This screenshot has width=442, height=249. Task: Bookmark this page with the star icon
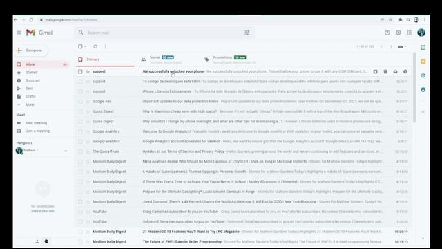(x=390, y=20)
